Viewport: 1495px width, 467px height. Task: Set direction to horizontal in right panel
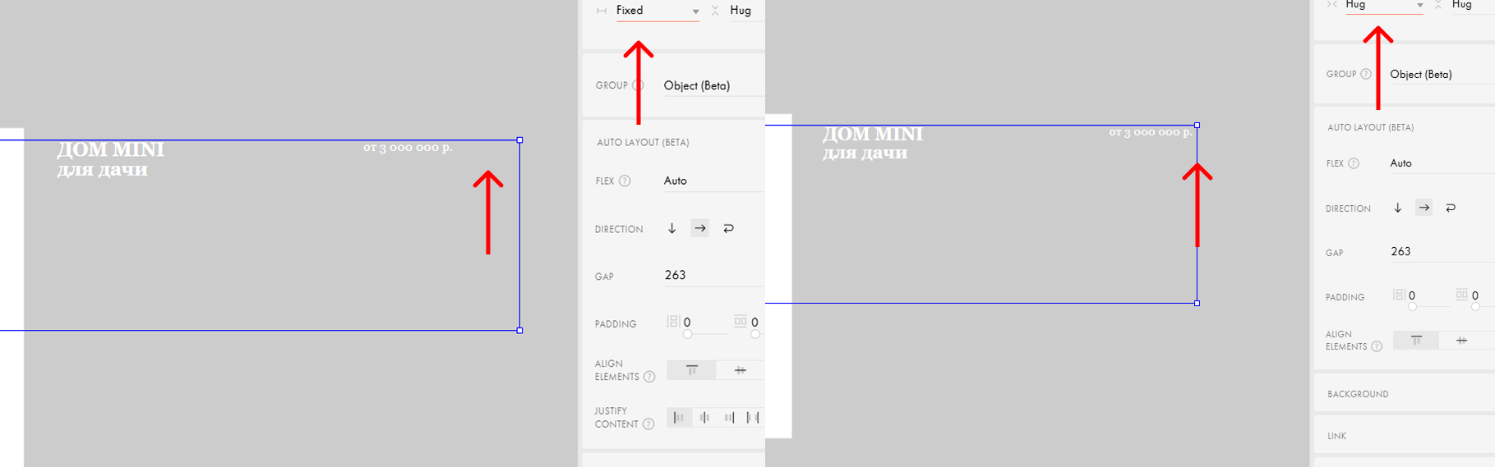pos(1423,208)
